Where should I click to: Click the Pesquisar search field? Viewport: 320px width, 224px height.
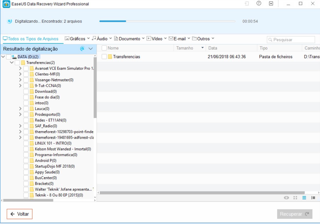pos(291,40)
